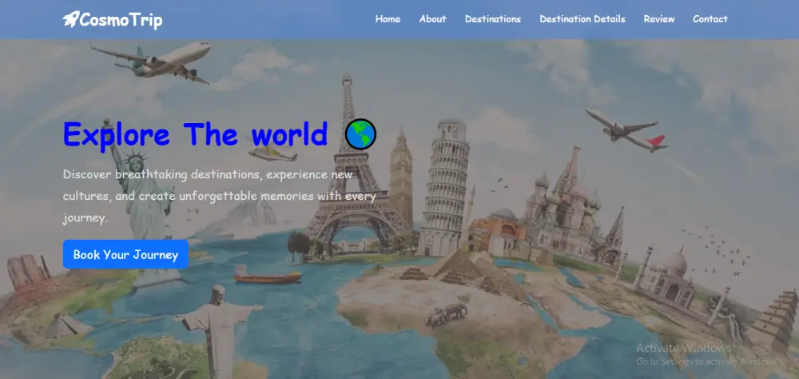This screenshot has height=379, width=799.
Task: Open Destinations in the navbar
Action: (x=493, y=19)
